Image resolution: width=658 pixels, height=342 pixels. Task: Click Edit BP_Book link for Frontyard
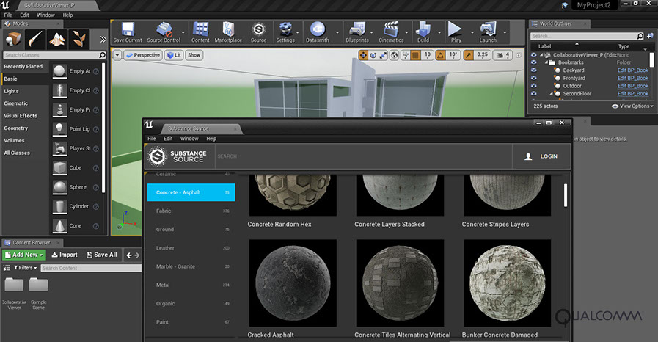pyautogui.click(x=632, y=79)
